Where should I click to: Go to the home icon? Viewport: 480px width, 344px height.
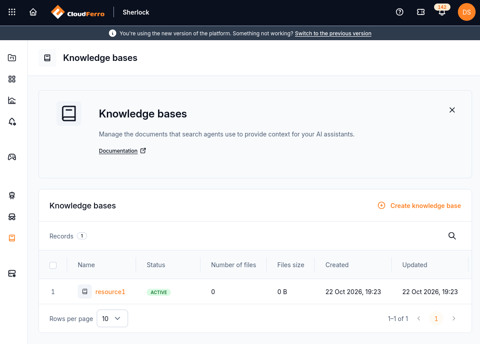click(x=33, y=12)
